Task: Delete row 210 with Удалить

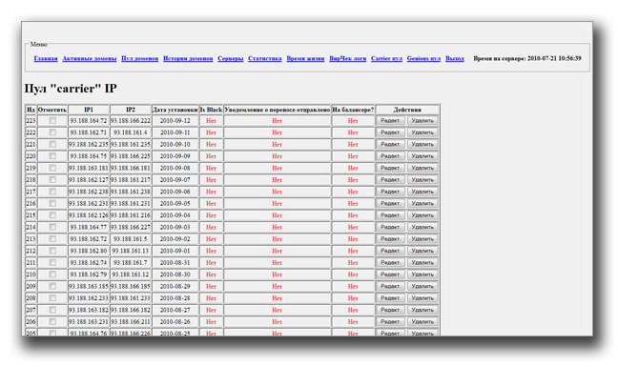Action: pos(422,275)
